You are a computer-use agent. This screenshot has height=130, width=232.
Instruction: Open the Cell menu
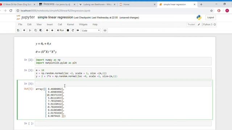click(60, 25)
